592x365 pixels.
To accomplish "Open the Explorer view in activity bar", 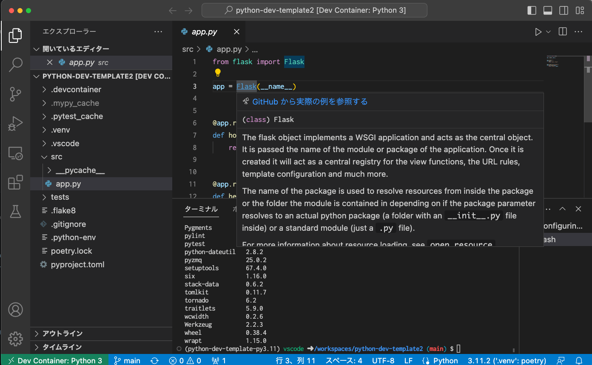I will (15, 36).
